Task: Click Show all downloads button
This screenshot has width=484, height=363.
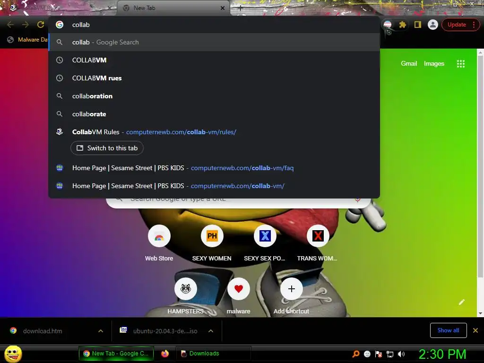Action: tap(448, 330)
